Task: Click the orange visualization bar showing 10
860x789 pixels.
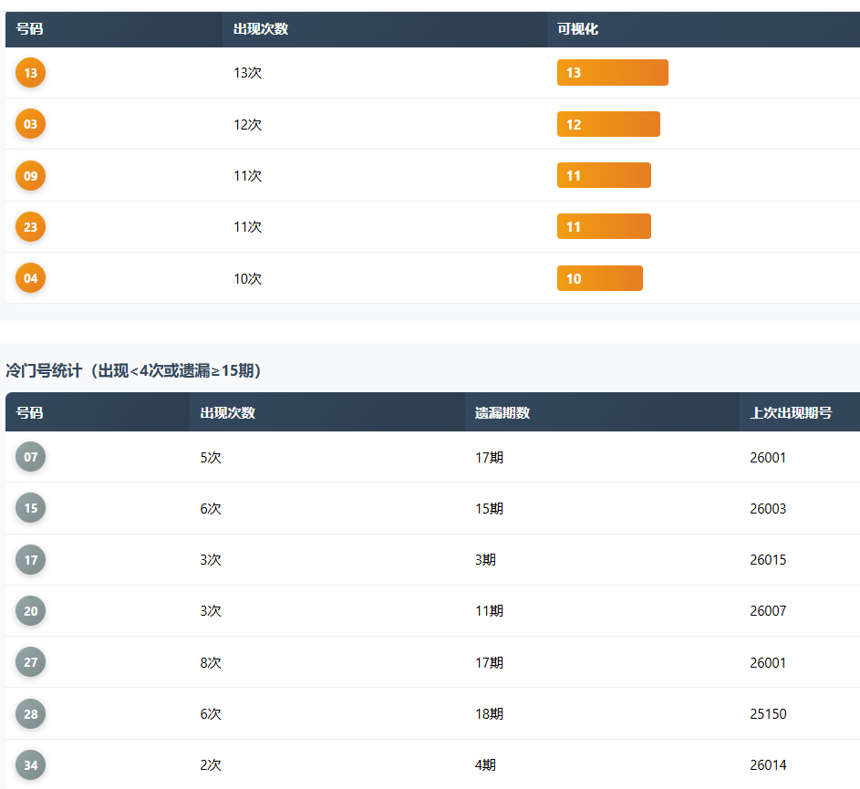Action: [599, 278]
